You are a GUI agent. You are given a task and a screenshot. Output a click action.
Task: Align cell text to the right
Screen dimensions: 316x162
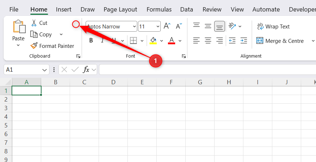point(220,41)
